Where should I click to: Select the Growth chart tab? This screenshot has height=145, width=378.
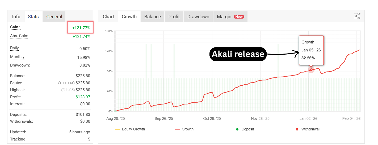point(129,17)
